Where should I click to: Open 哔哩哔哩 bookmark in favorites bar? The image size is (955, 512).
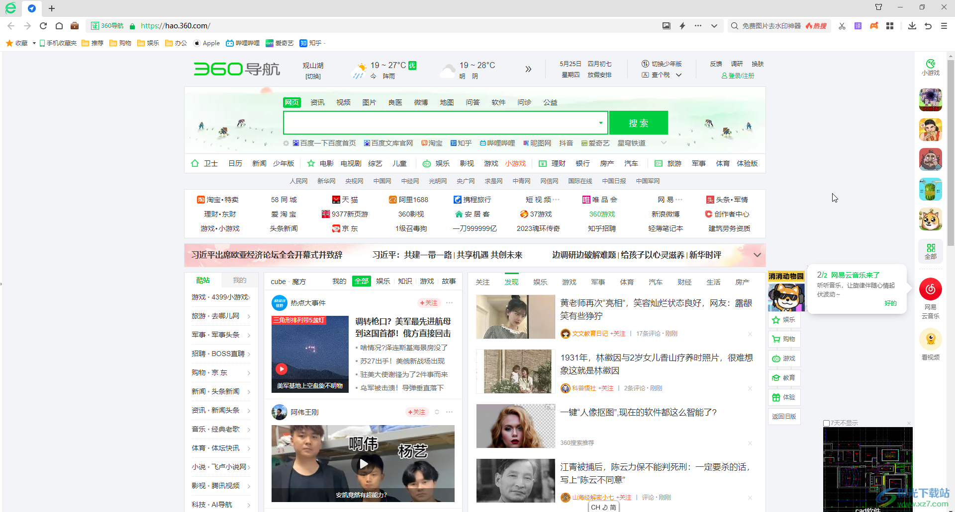[x=243, y=43]
